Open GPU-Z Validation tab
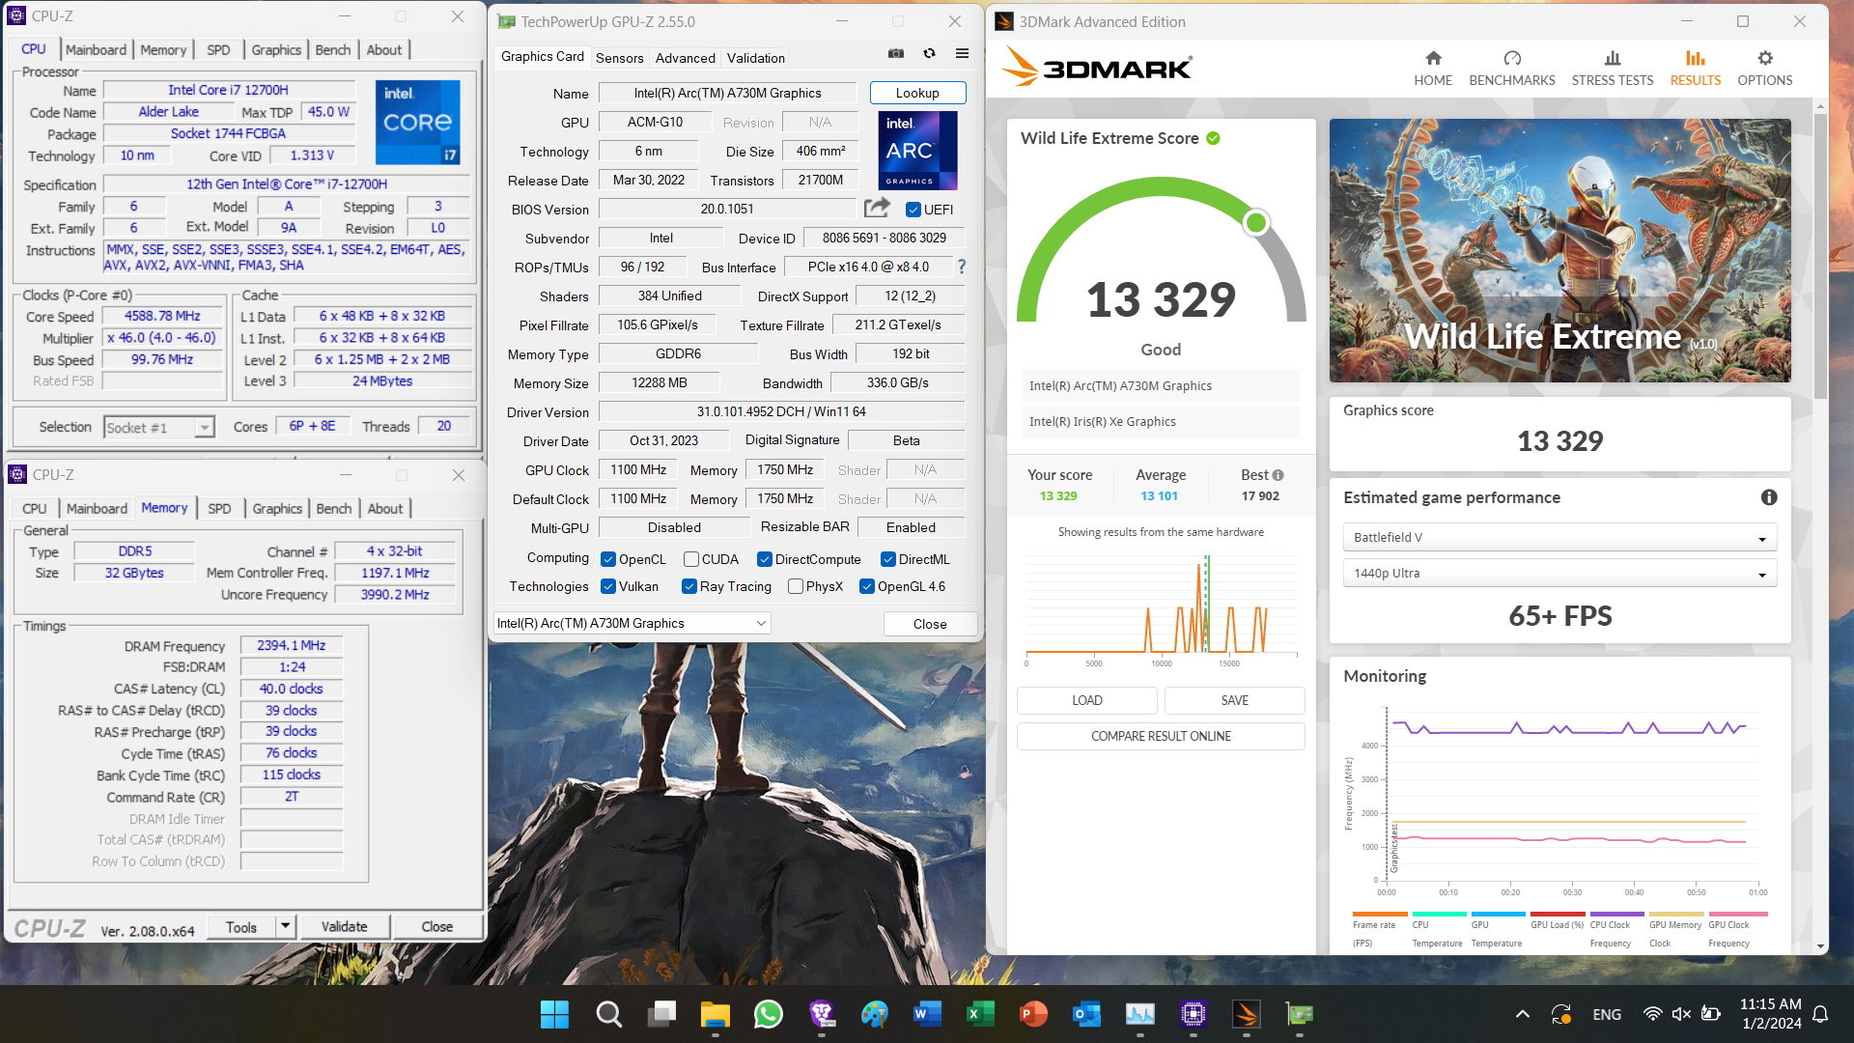Image resolution: width=1854 pixels, height=1043 pixels. click(x=756, y=58)
